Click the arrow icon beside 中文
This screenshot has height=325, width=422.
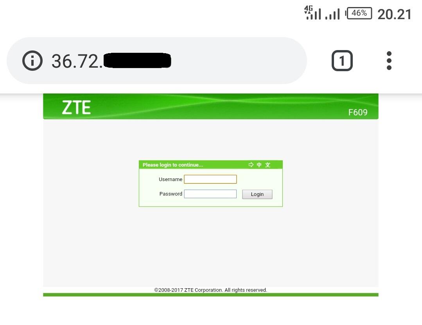[251, 165]
